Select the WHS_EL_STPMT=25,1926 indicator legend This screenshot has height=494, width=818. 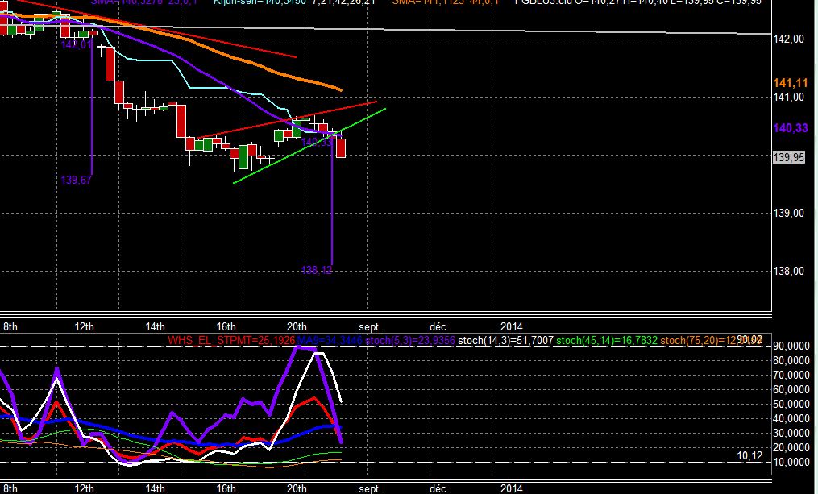point(231,341)
